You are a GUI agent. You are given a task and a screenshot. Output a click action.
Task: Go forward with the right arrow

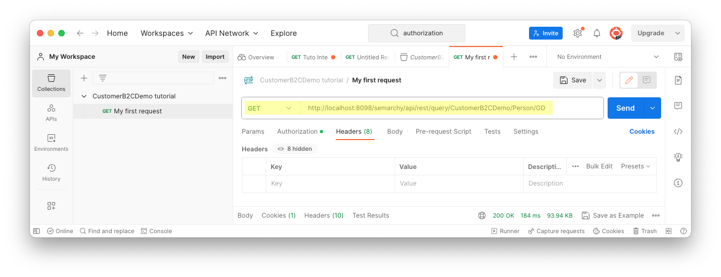click(x=95, y=33)
